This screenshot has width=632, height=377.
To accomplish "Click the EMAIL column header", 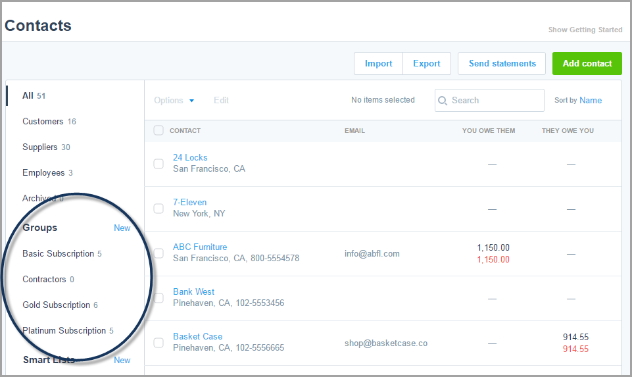I will click(x=354, y=131).
